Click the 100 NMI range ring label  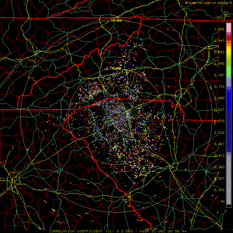click(116, 20)
